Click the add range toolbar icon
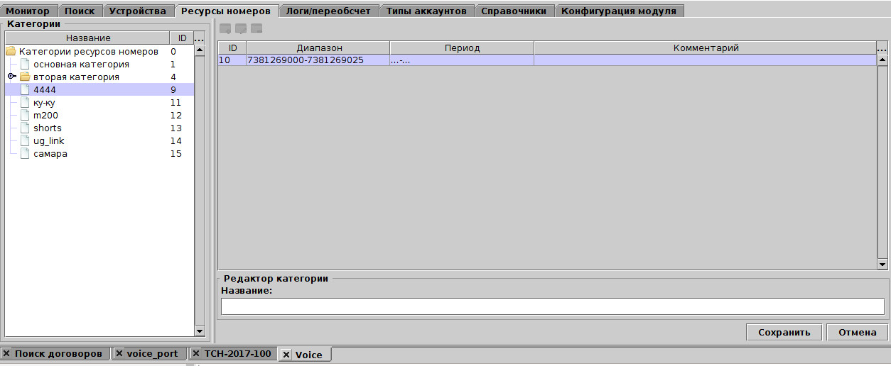 coord(225,28)
